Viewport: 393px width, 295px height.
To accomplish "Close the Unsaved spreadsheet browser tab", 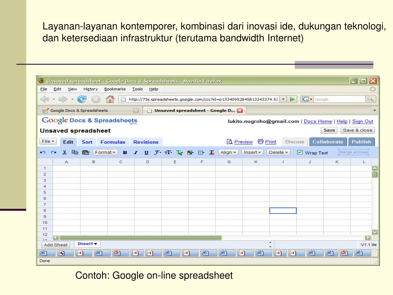I will [240, 110].
